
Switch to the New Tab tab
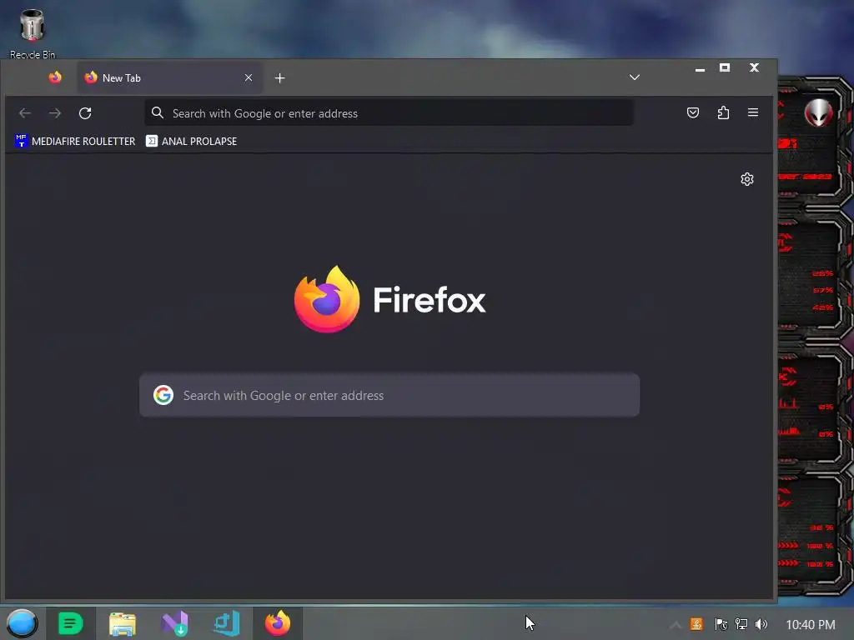point(168,77)
